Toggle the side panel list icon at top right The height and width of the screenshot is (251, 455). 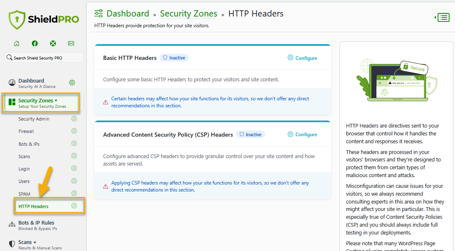pos(442,17)
